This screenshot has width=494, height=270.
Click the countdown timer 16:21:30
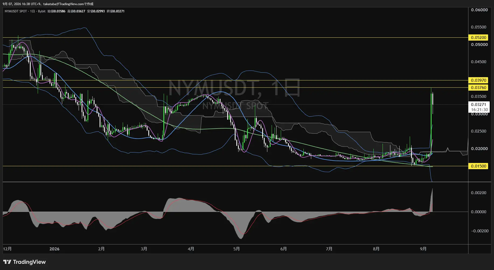pos(479,110)
